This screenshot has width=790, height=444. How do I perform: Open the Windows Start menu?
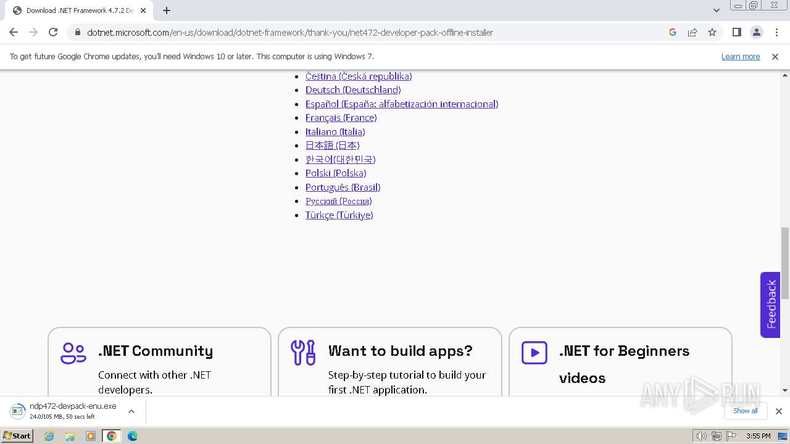(x=17, y=435)
